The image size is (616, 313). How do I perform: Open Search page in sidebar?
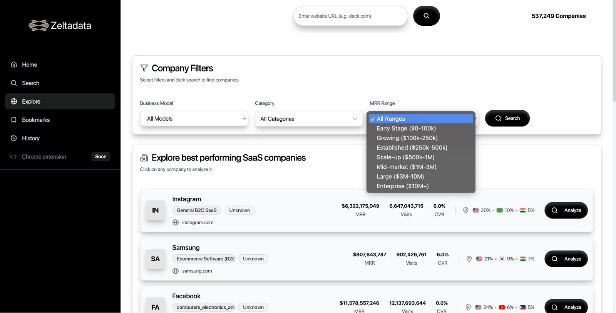coord(60,83)
